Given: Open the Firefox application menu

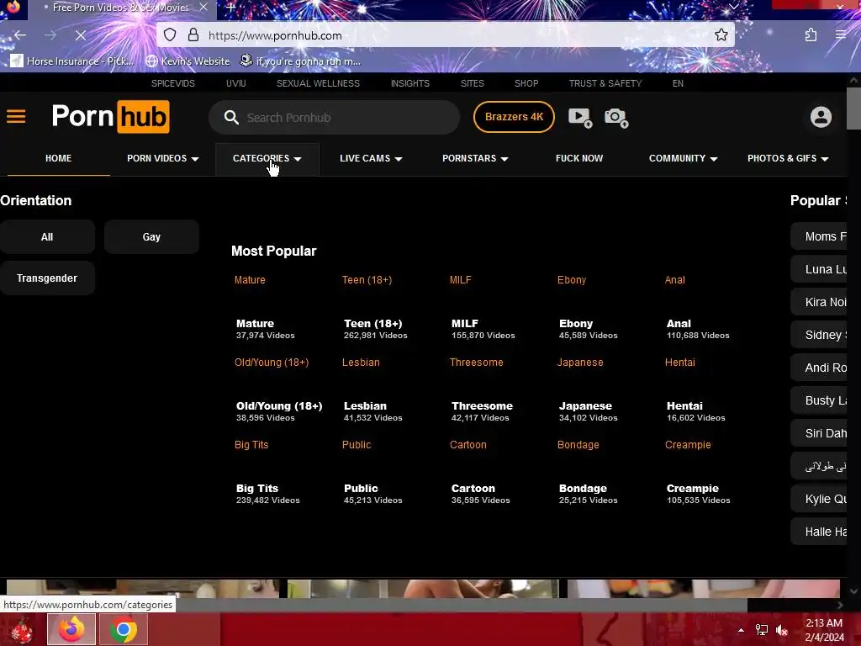Looking at the screenshot, I should [x=841, y=35].
